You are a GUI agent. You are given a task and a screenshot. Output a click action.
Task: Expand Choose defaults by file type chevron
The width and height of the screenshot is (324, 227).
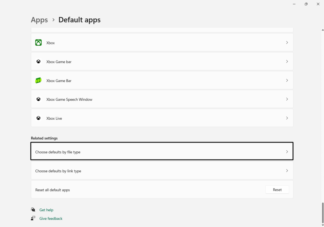[287, 152]
